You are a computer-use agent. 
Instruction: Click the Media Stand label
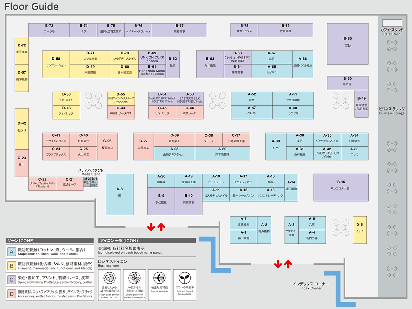(x=91, y=172)
